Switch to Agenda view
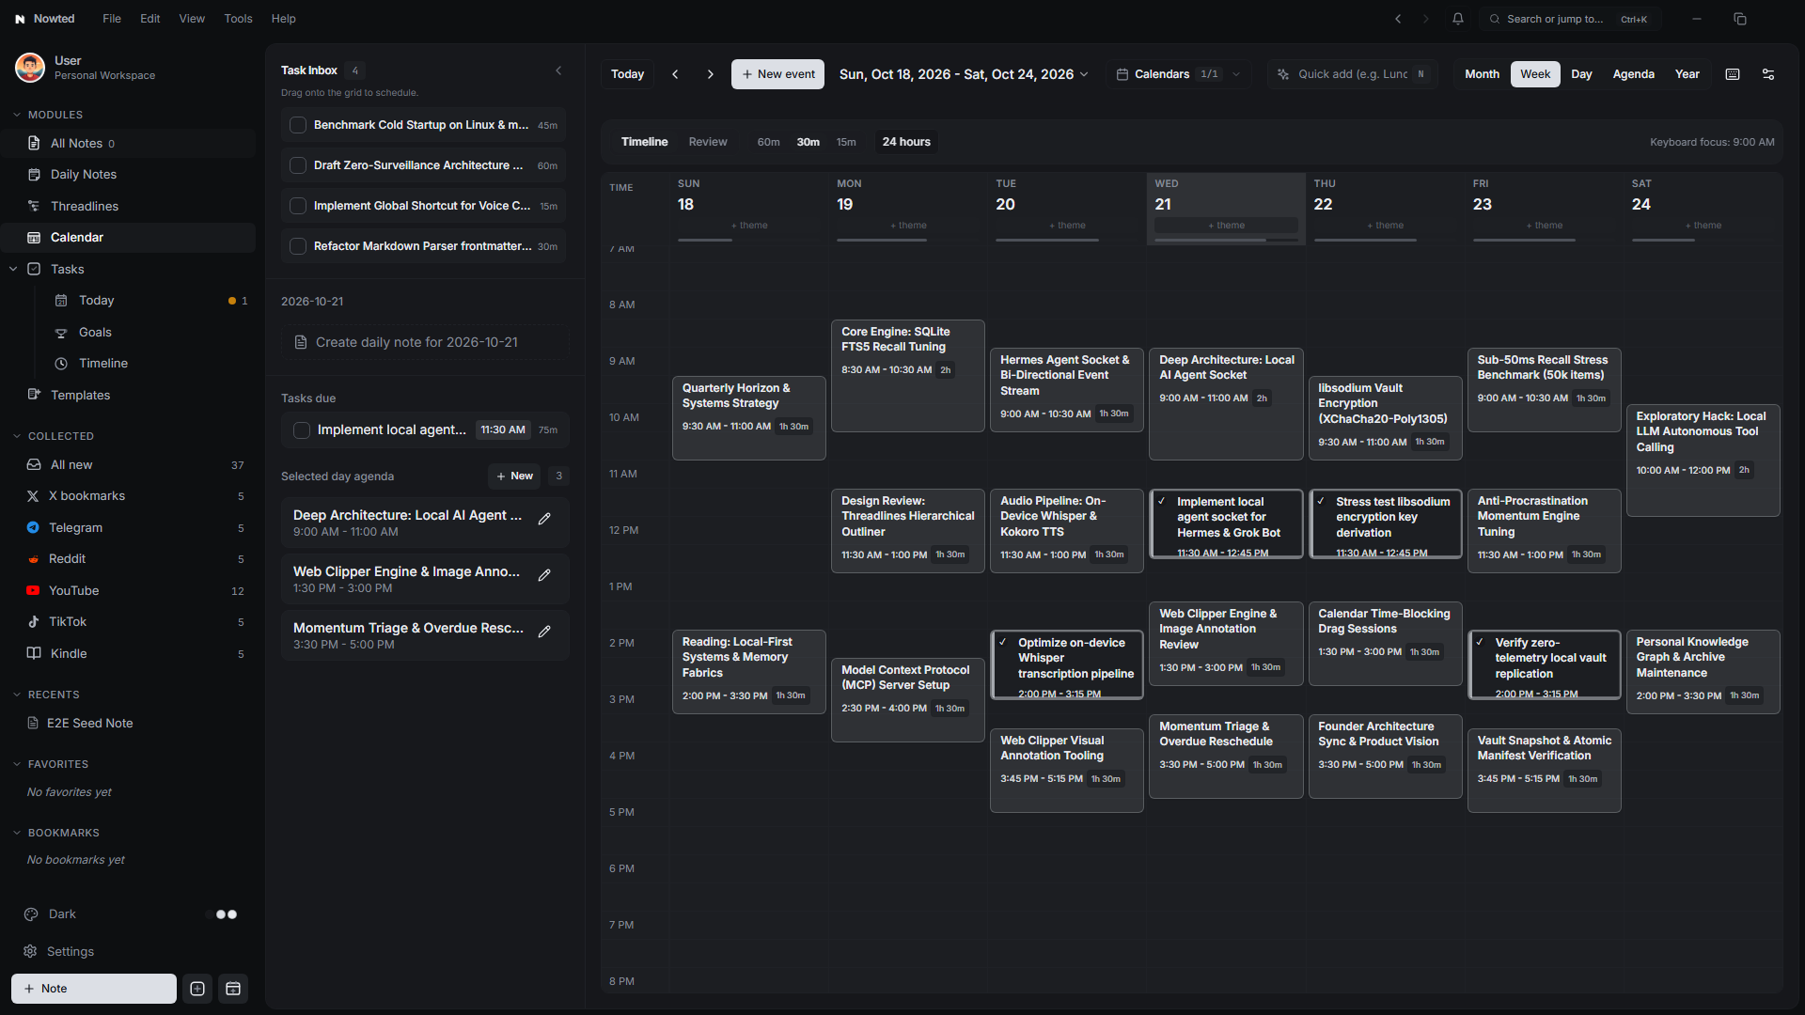Screen dimensions: 1805x1015 (x=1633, y=74)
